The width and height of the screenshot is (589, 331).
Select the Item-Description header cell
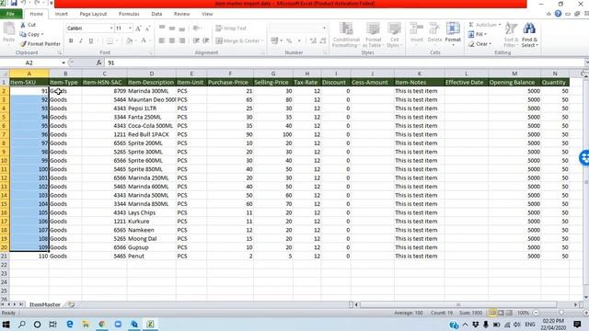coord(151,82)
